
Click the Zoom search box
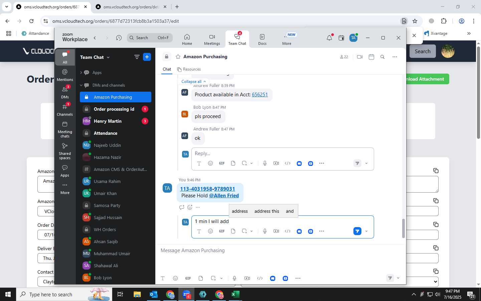[x=150, y=38]
